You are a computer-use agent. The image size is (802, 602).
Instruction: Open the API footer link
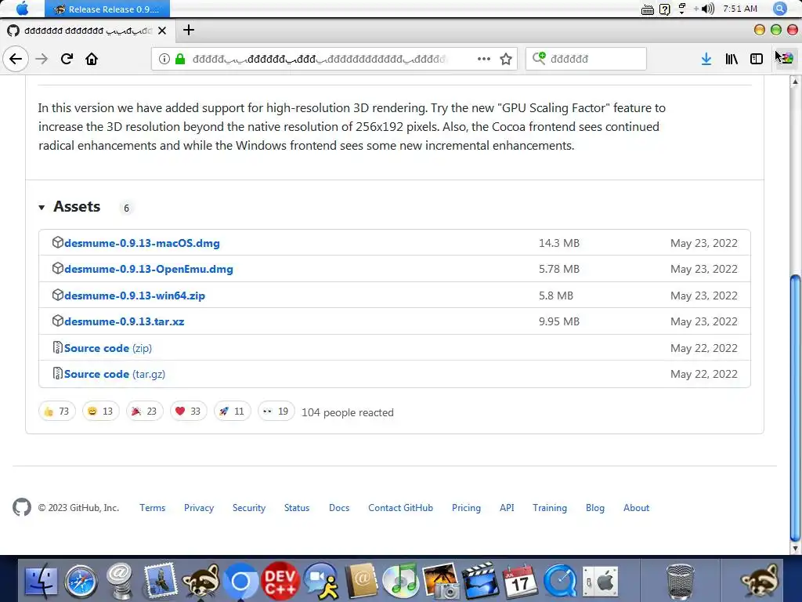click(x=507, y=508)
